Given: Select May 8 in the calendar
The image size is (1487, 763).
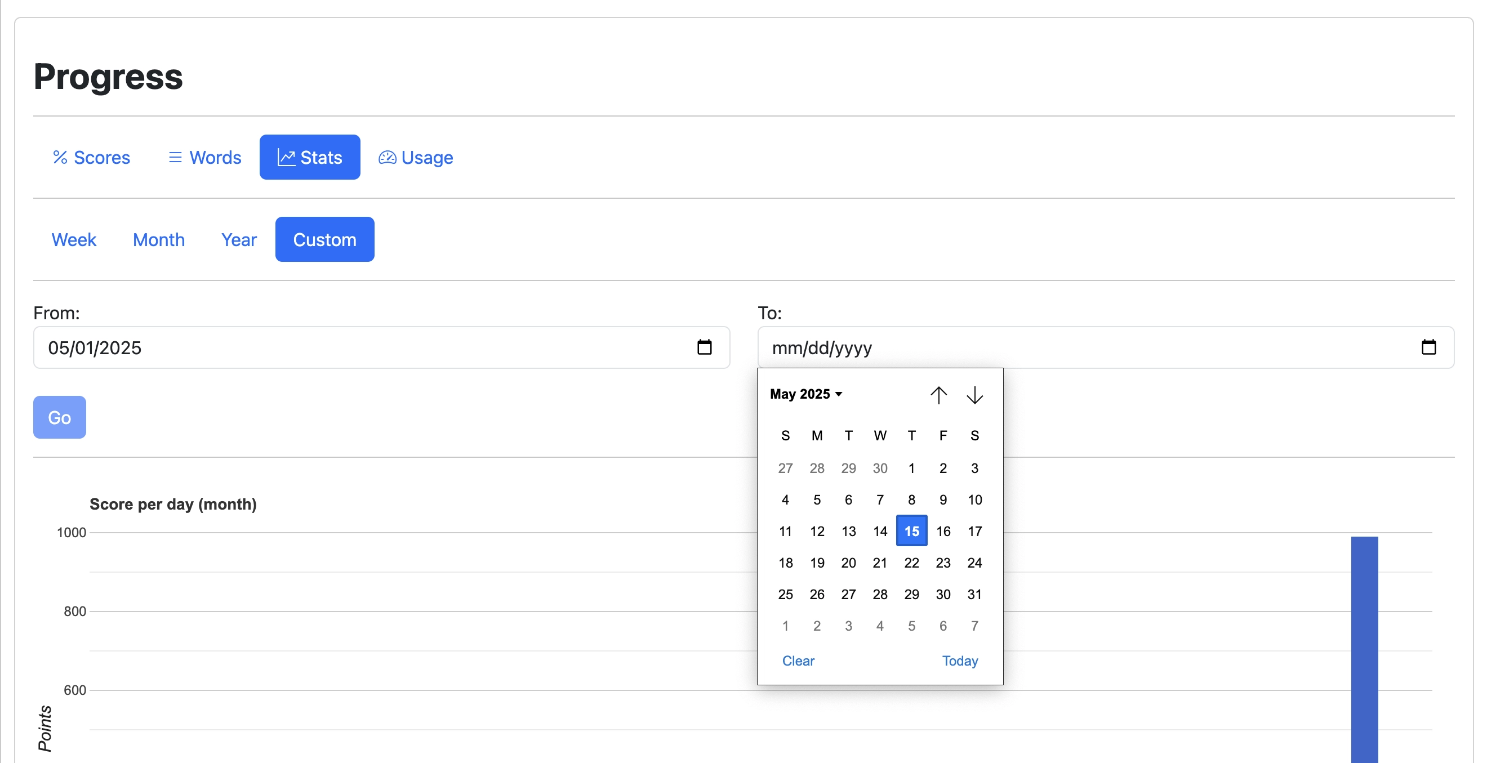Looking at the screenshot, I should 911,500.
